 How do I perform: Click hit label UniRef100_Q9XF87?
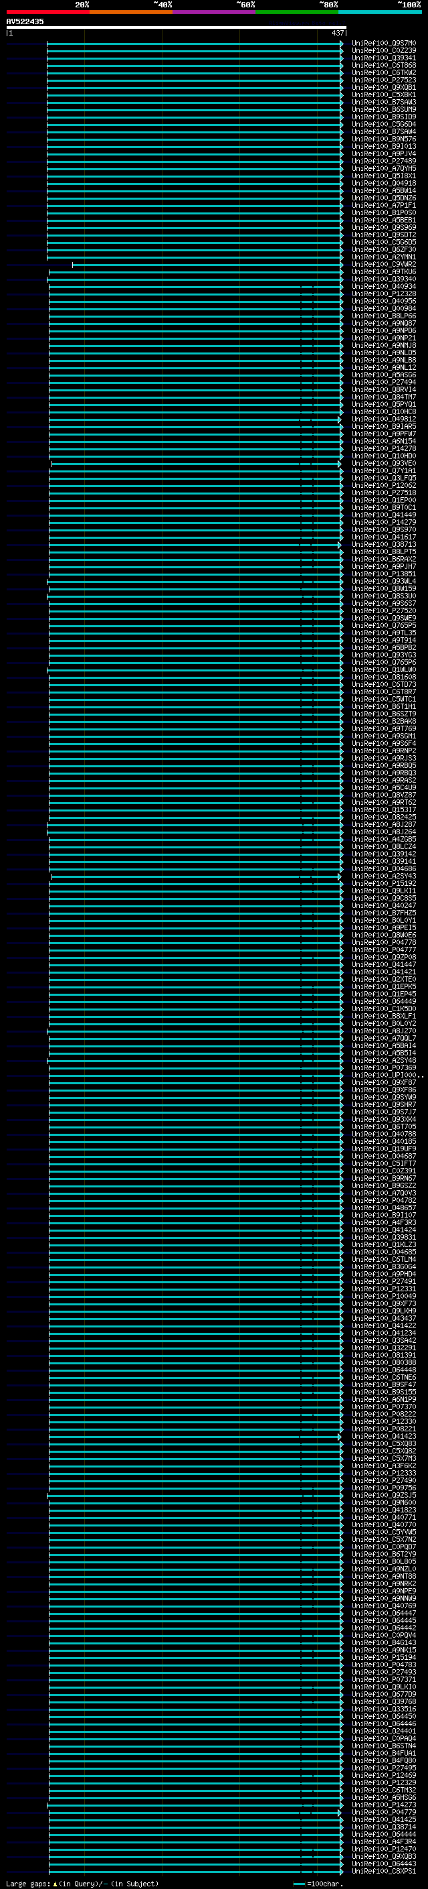[x=384, y=1082]
